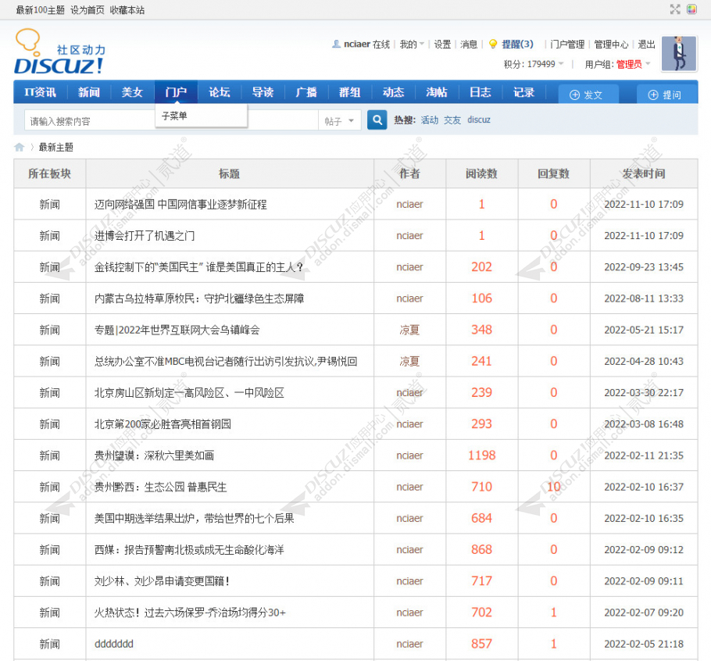This screenshot has width=711, height=661.
Task: Expand the 积分 179499 dropdown
Action: pos(534,64)
